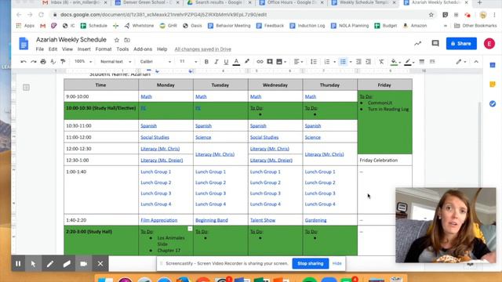Open the zoom 100% dropdown
The height and width of the screenshot is (282, 502).
pos(83,61)
